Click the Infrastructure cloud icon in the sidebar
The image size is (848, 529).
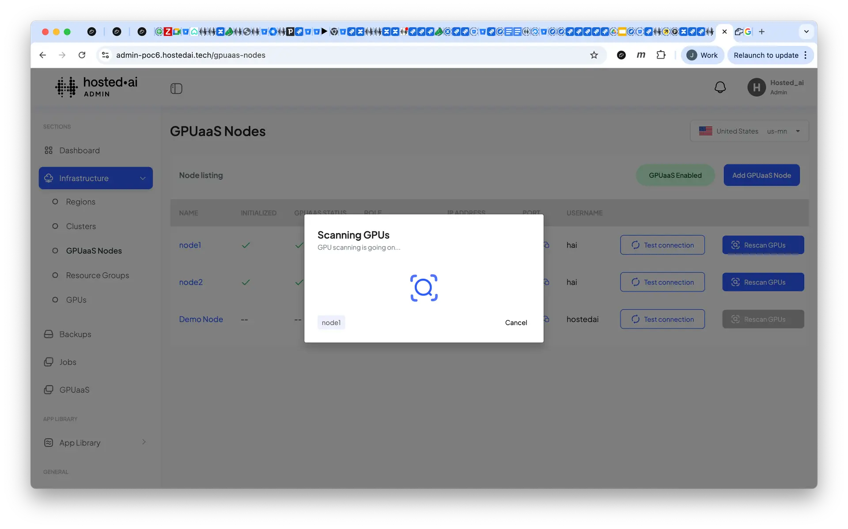click(49, 178)
